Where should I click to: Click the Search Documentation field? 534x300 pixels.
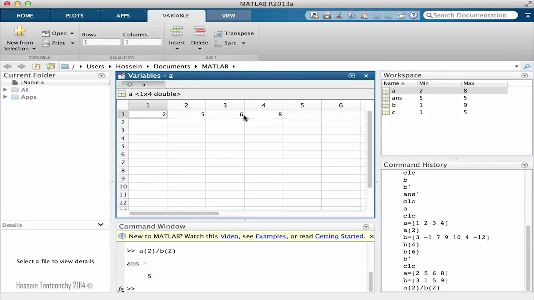click(x=471, y=15)
